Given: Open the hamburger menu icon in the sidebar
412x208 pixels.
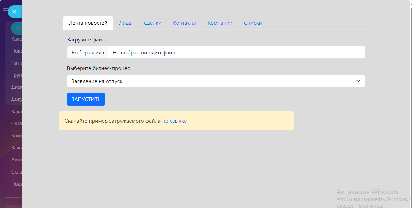Looking at the screenshot, I should point(5,11).
